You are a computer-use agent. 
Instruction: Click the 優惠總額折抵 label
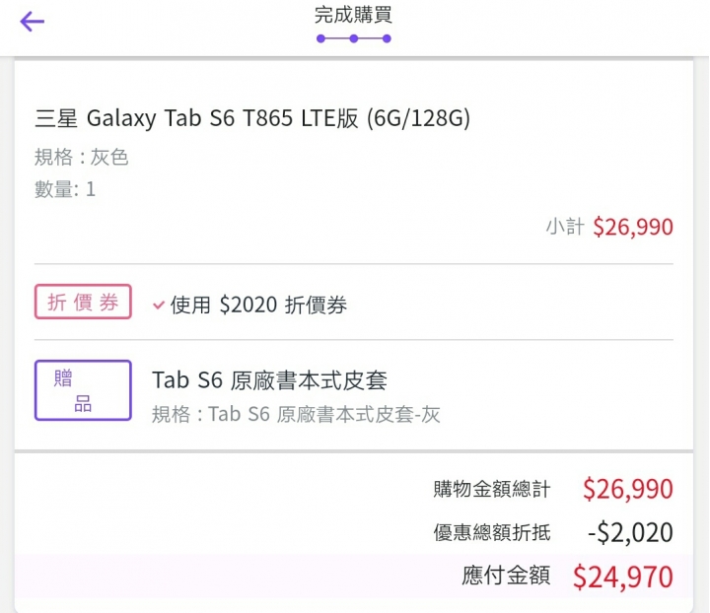491,533
